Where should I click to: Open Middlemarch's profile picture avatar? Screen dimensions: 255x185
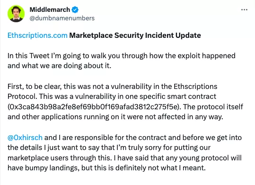point(16,14)
